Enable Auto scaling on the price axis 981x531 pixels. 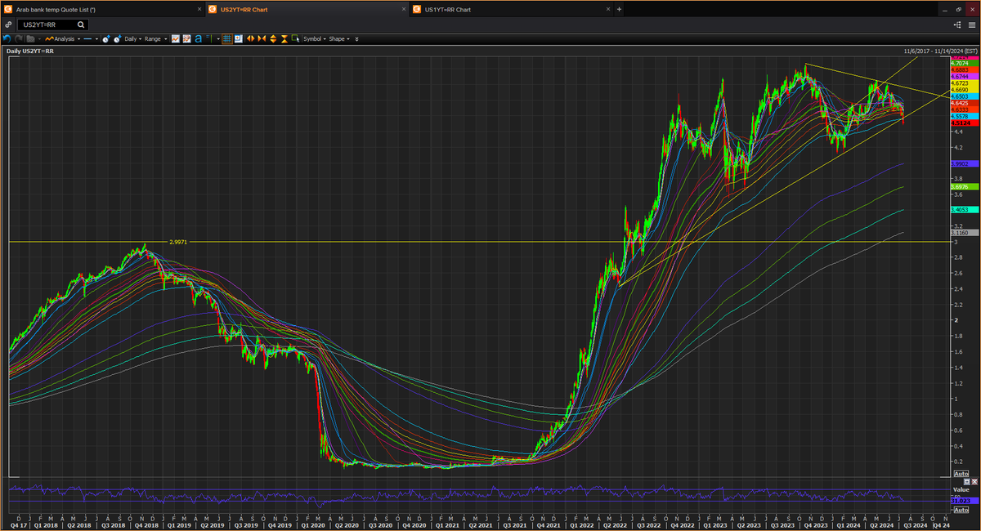click(961, 474)
